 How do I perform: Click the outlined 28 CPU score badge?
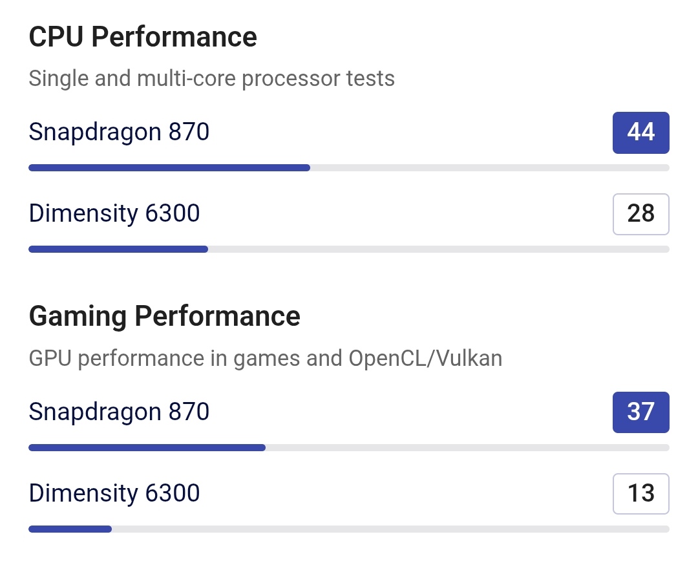pyautogui.click(x=640, y=214)
